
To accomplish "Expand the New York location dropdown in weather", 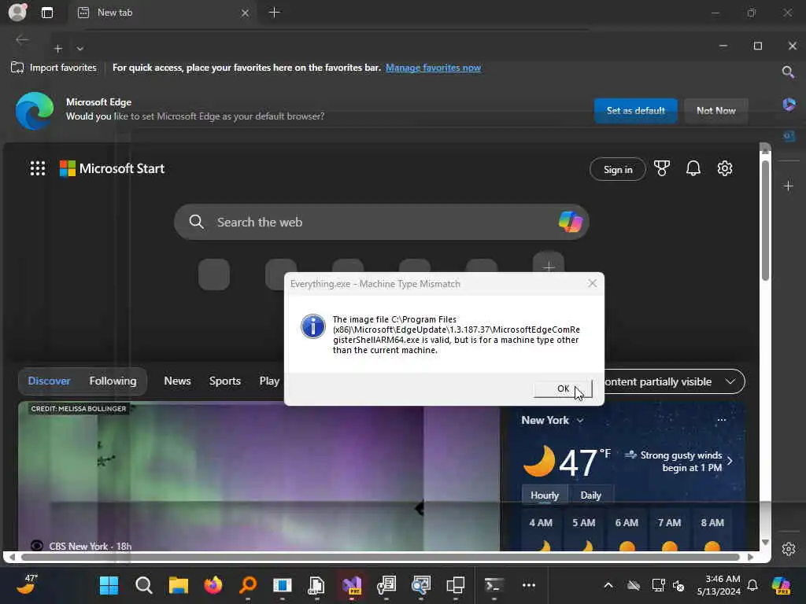I will point(580,420).
